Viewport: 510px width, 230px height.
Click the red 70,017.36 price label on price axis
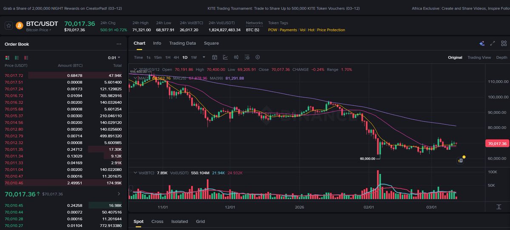(496, 144)
